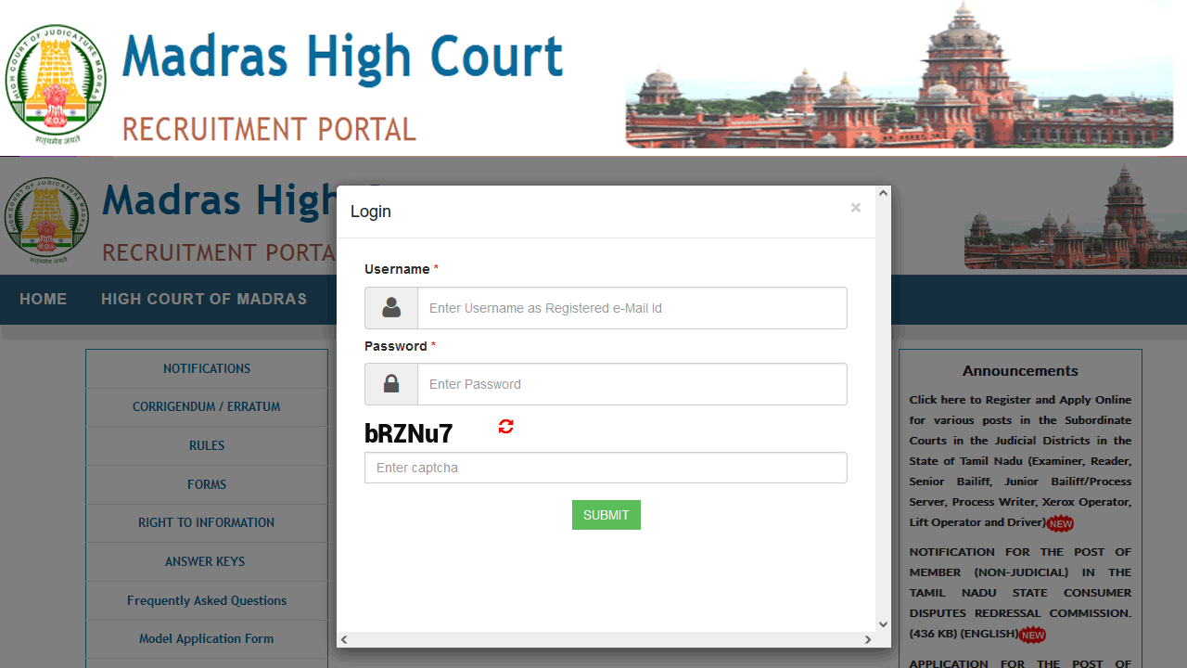
Task: Focus the Enter Password field
Action: 632,384
